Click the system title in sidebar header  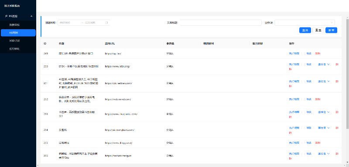[12, 6]
